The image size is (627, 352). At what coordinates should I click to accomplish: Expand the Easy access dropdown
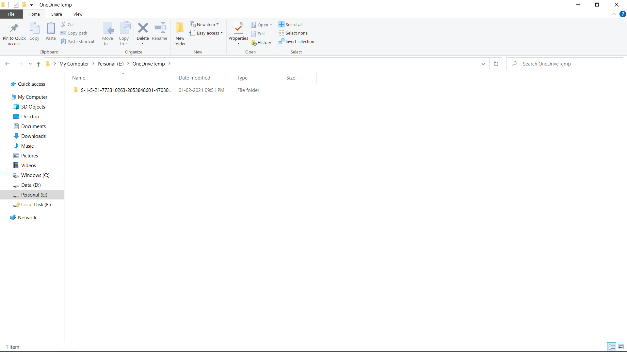point(206,33)
